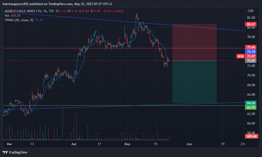Click the 82.00 price axis value
Viewport: 262px width, 157px height.
251,18
